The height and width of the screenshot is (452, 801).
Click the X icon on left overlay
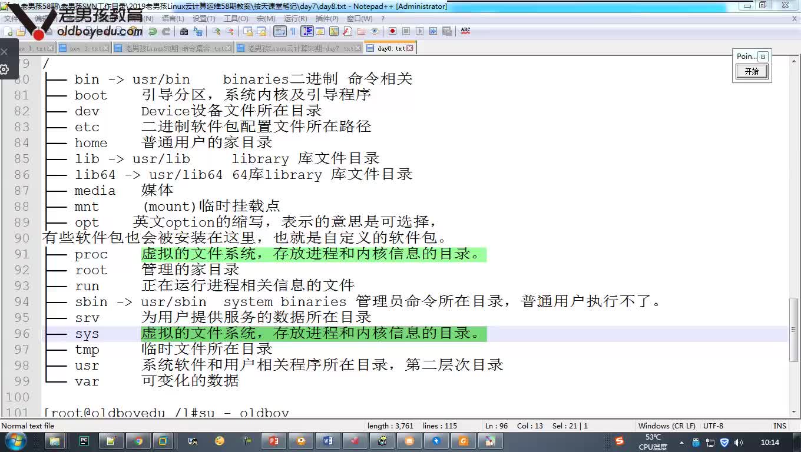coord(4,52)
